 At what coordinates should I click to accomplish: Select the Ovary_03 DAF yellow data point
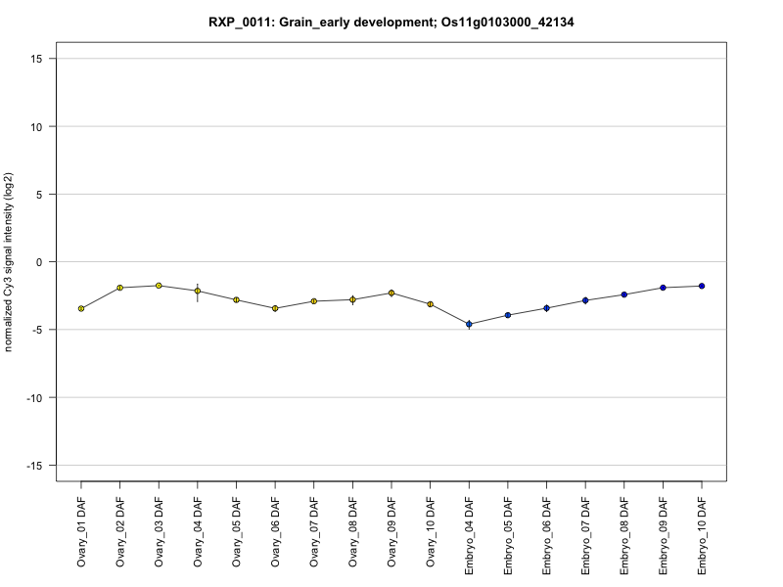click(159, 286)
